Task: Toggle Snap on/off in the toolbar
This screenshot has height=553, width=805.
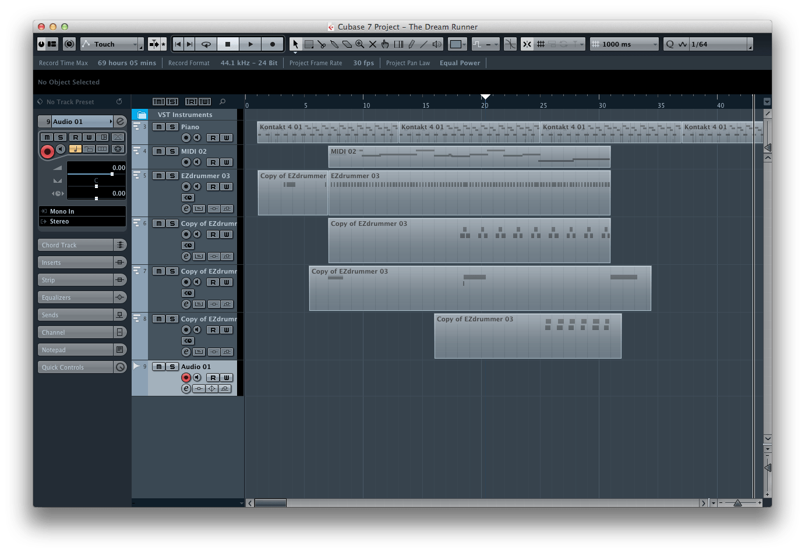Action: pyautogui.click(x=527, y=44)
